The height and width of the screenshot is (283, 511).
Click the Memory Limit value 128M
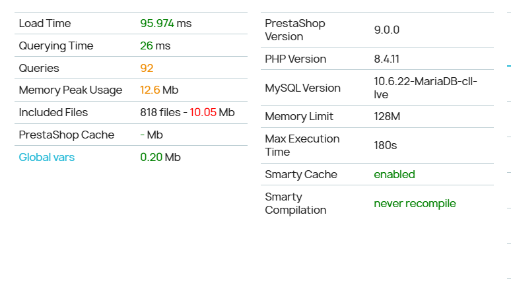click(x=387, y=117)
